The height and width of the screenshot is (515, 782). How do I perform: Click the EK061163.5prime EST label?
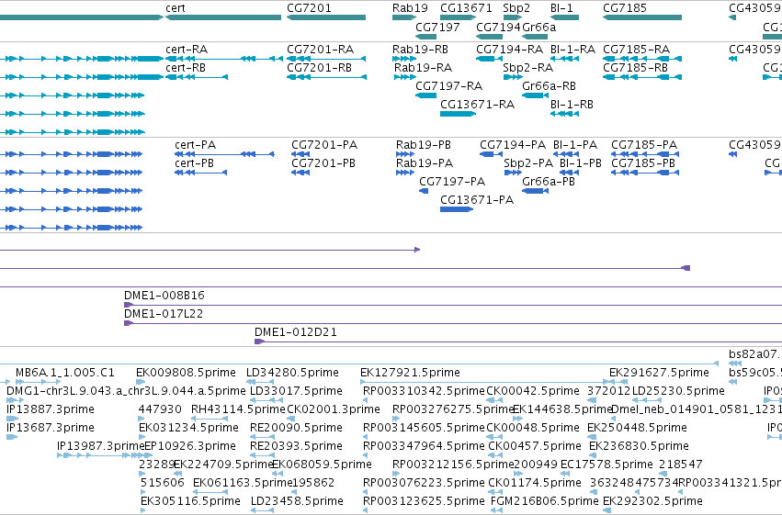click(x=243, y=483)
